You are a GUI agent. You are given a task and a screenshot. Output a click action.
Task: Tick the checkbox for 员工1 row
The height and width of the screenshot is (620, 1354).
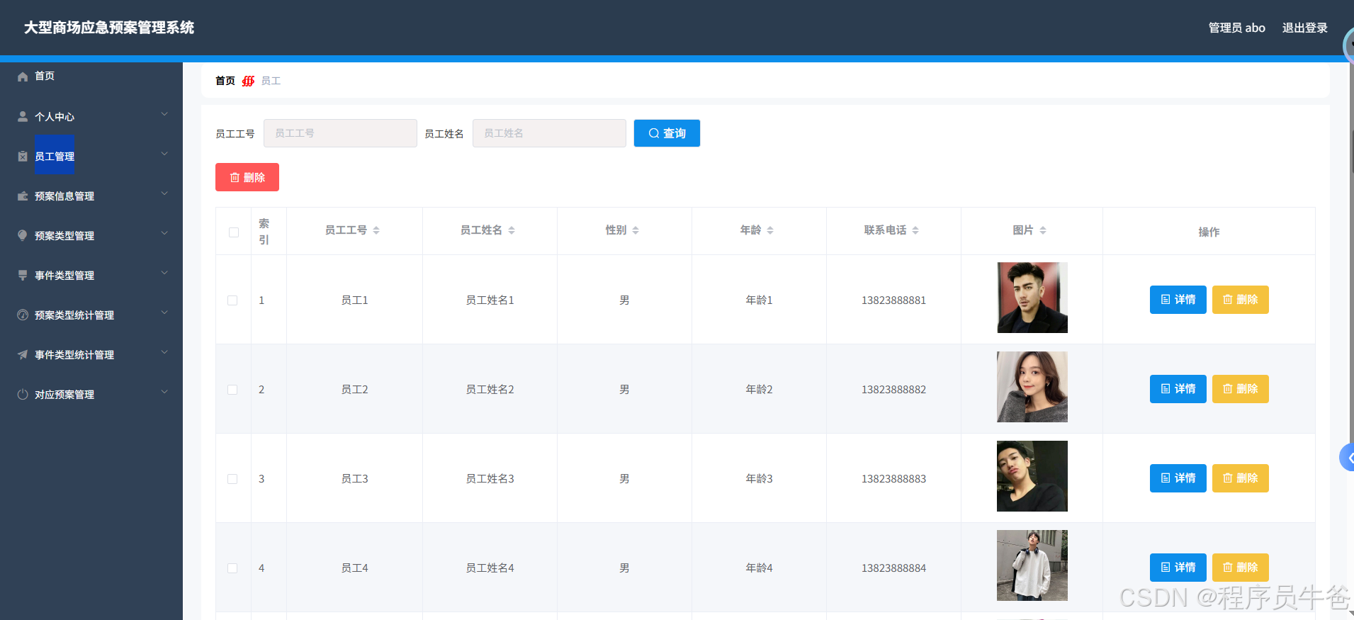pos(232,300)
